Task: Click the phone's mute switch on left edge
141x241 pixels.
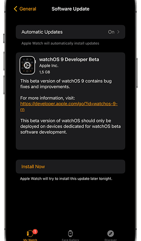Action: coord(4,38)
